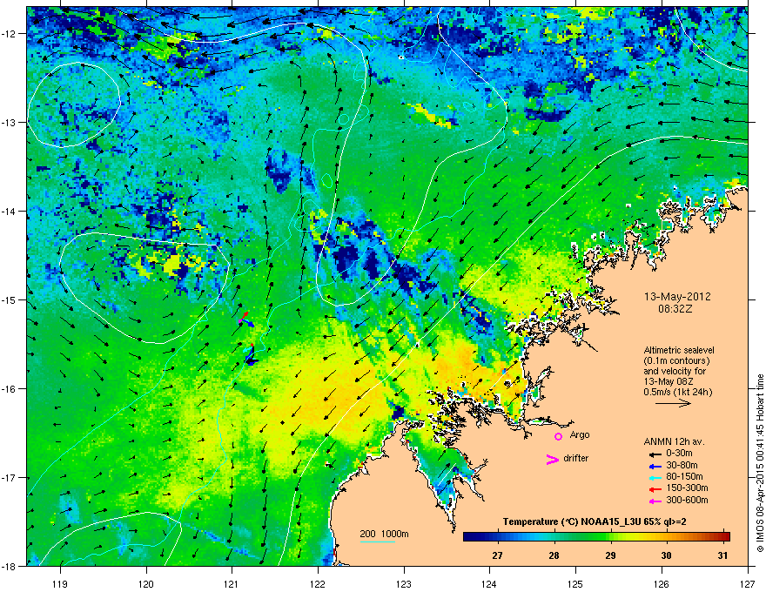Click the latitude axis label -17
Image resolution: width=766 pixels, height=592 pixels.
[x=9, y=477]
